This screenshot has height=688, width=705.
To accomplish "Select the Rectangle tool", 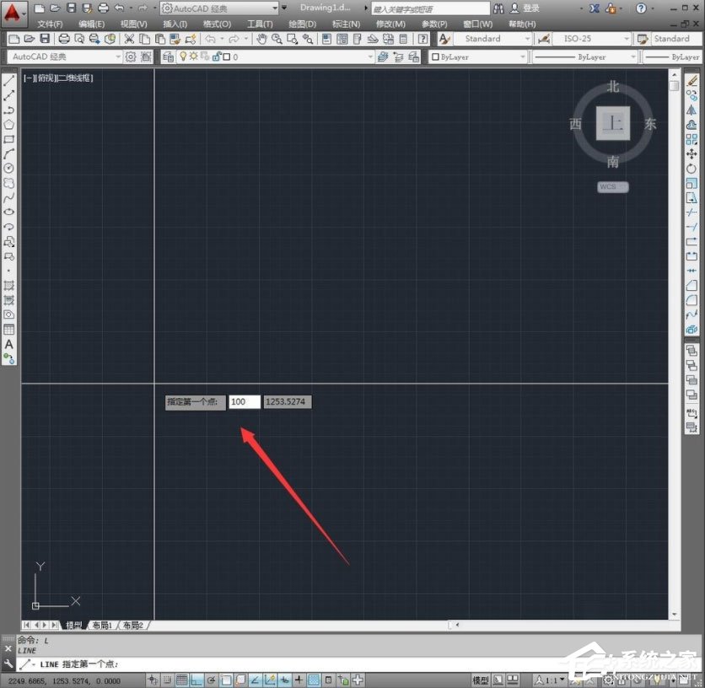I will pyautogui.click(x=9, y=139).
